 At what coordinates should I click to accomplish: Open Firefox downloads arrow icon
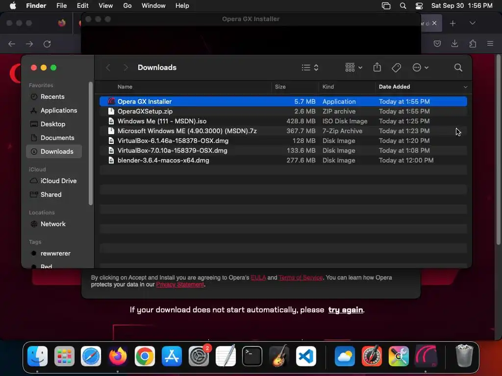tap(454, 44)
